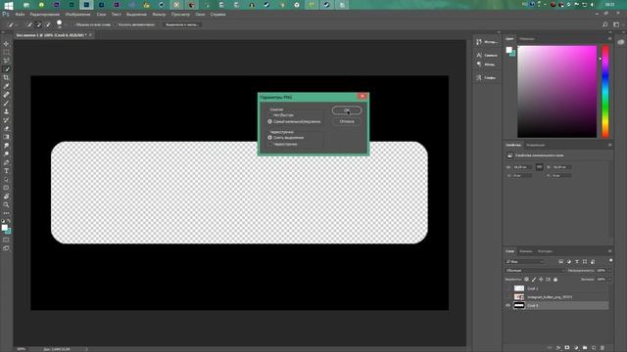Viewport: 627px width, 352px height.
Task: Open the blend mode Обычные dropdown
Action: point(535,270)
